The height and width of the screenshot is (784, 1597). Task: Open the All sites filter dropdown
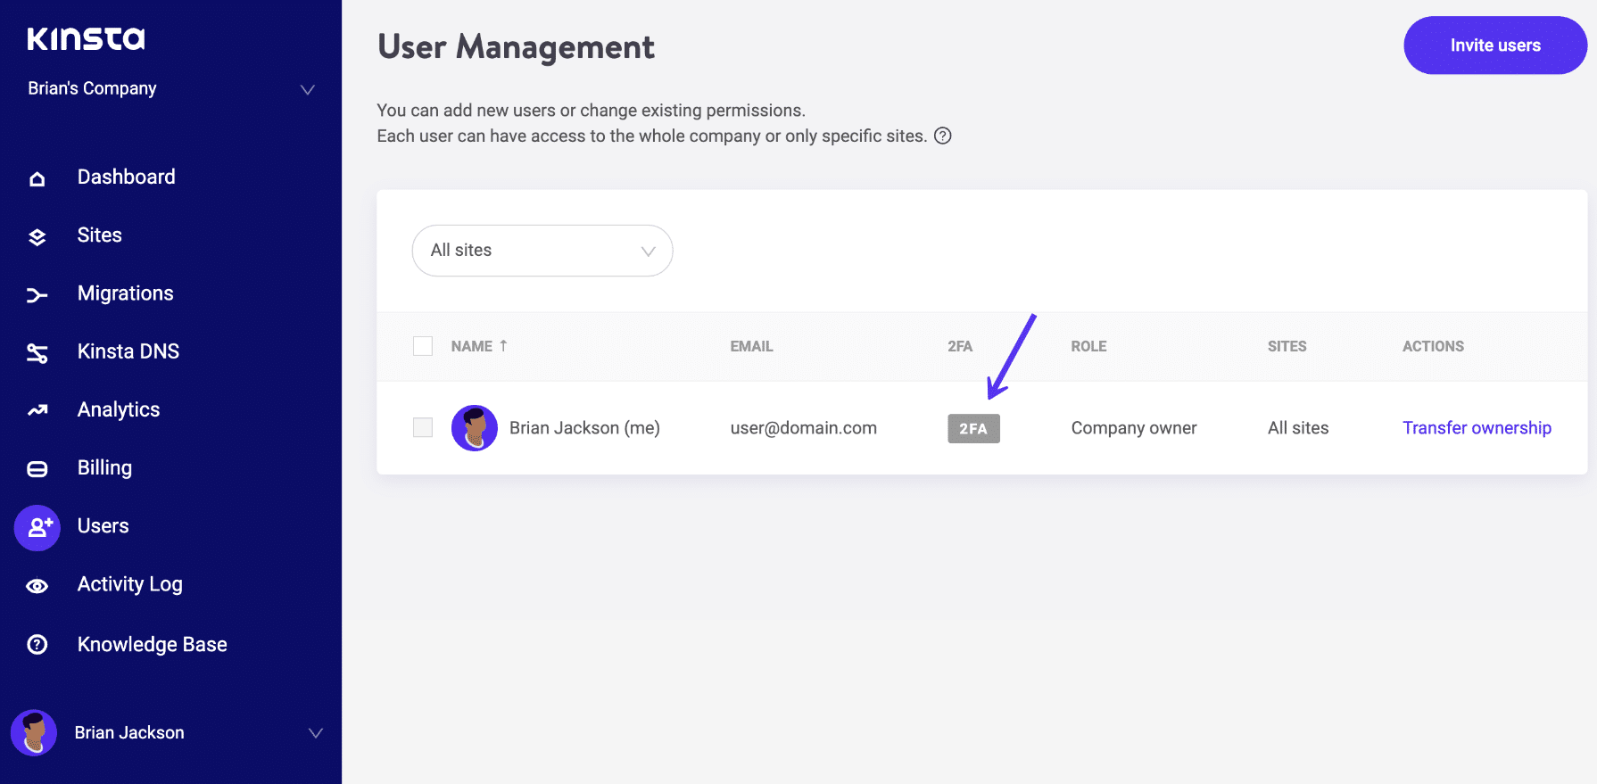pos(542,251)
